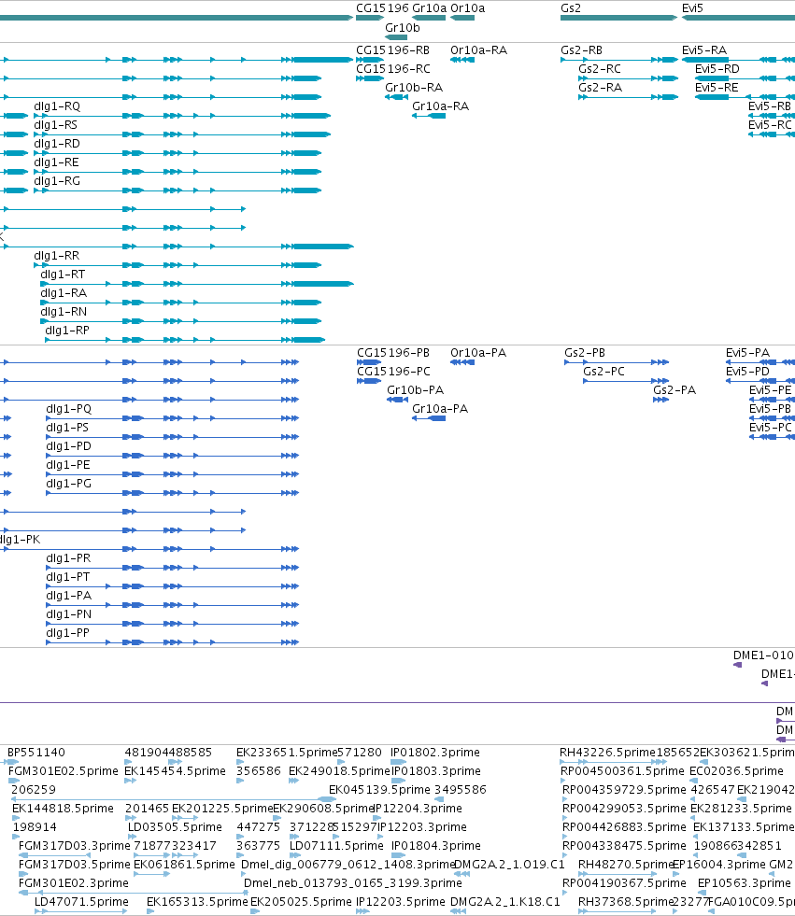Viewport: 795px width, 916px height.
Task: Select the dlg1-RS transcript label
Action: [55, 125]
